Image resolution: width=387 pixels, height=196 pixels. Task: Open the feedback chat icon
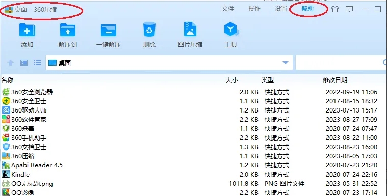coord(349,9)
